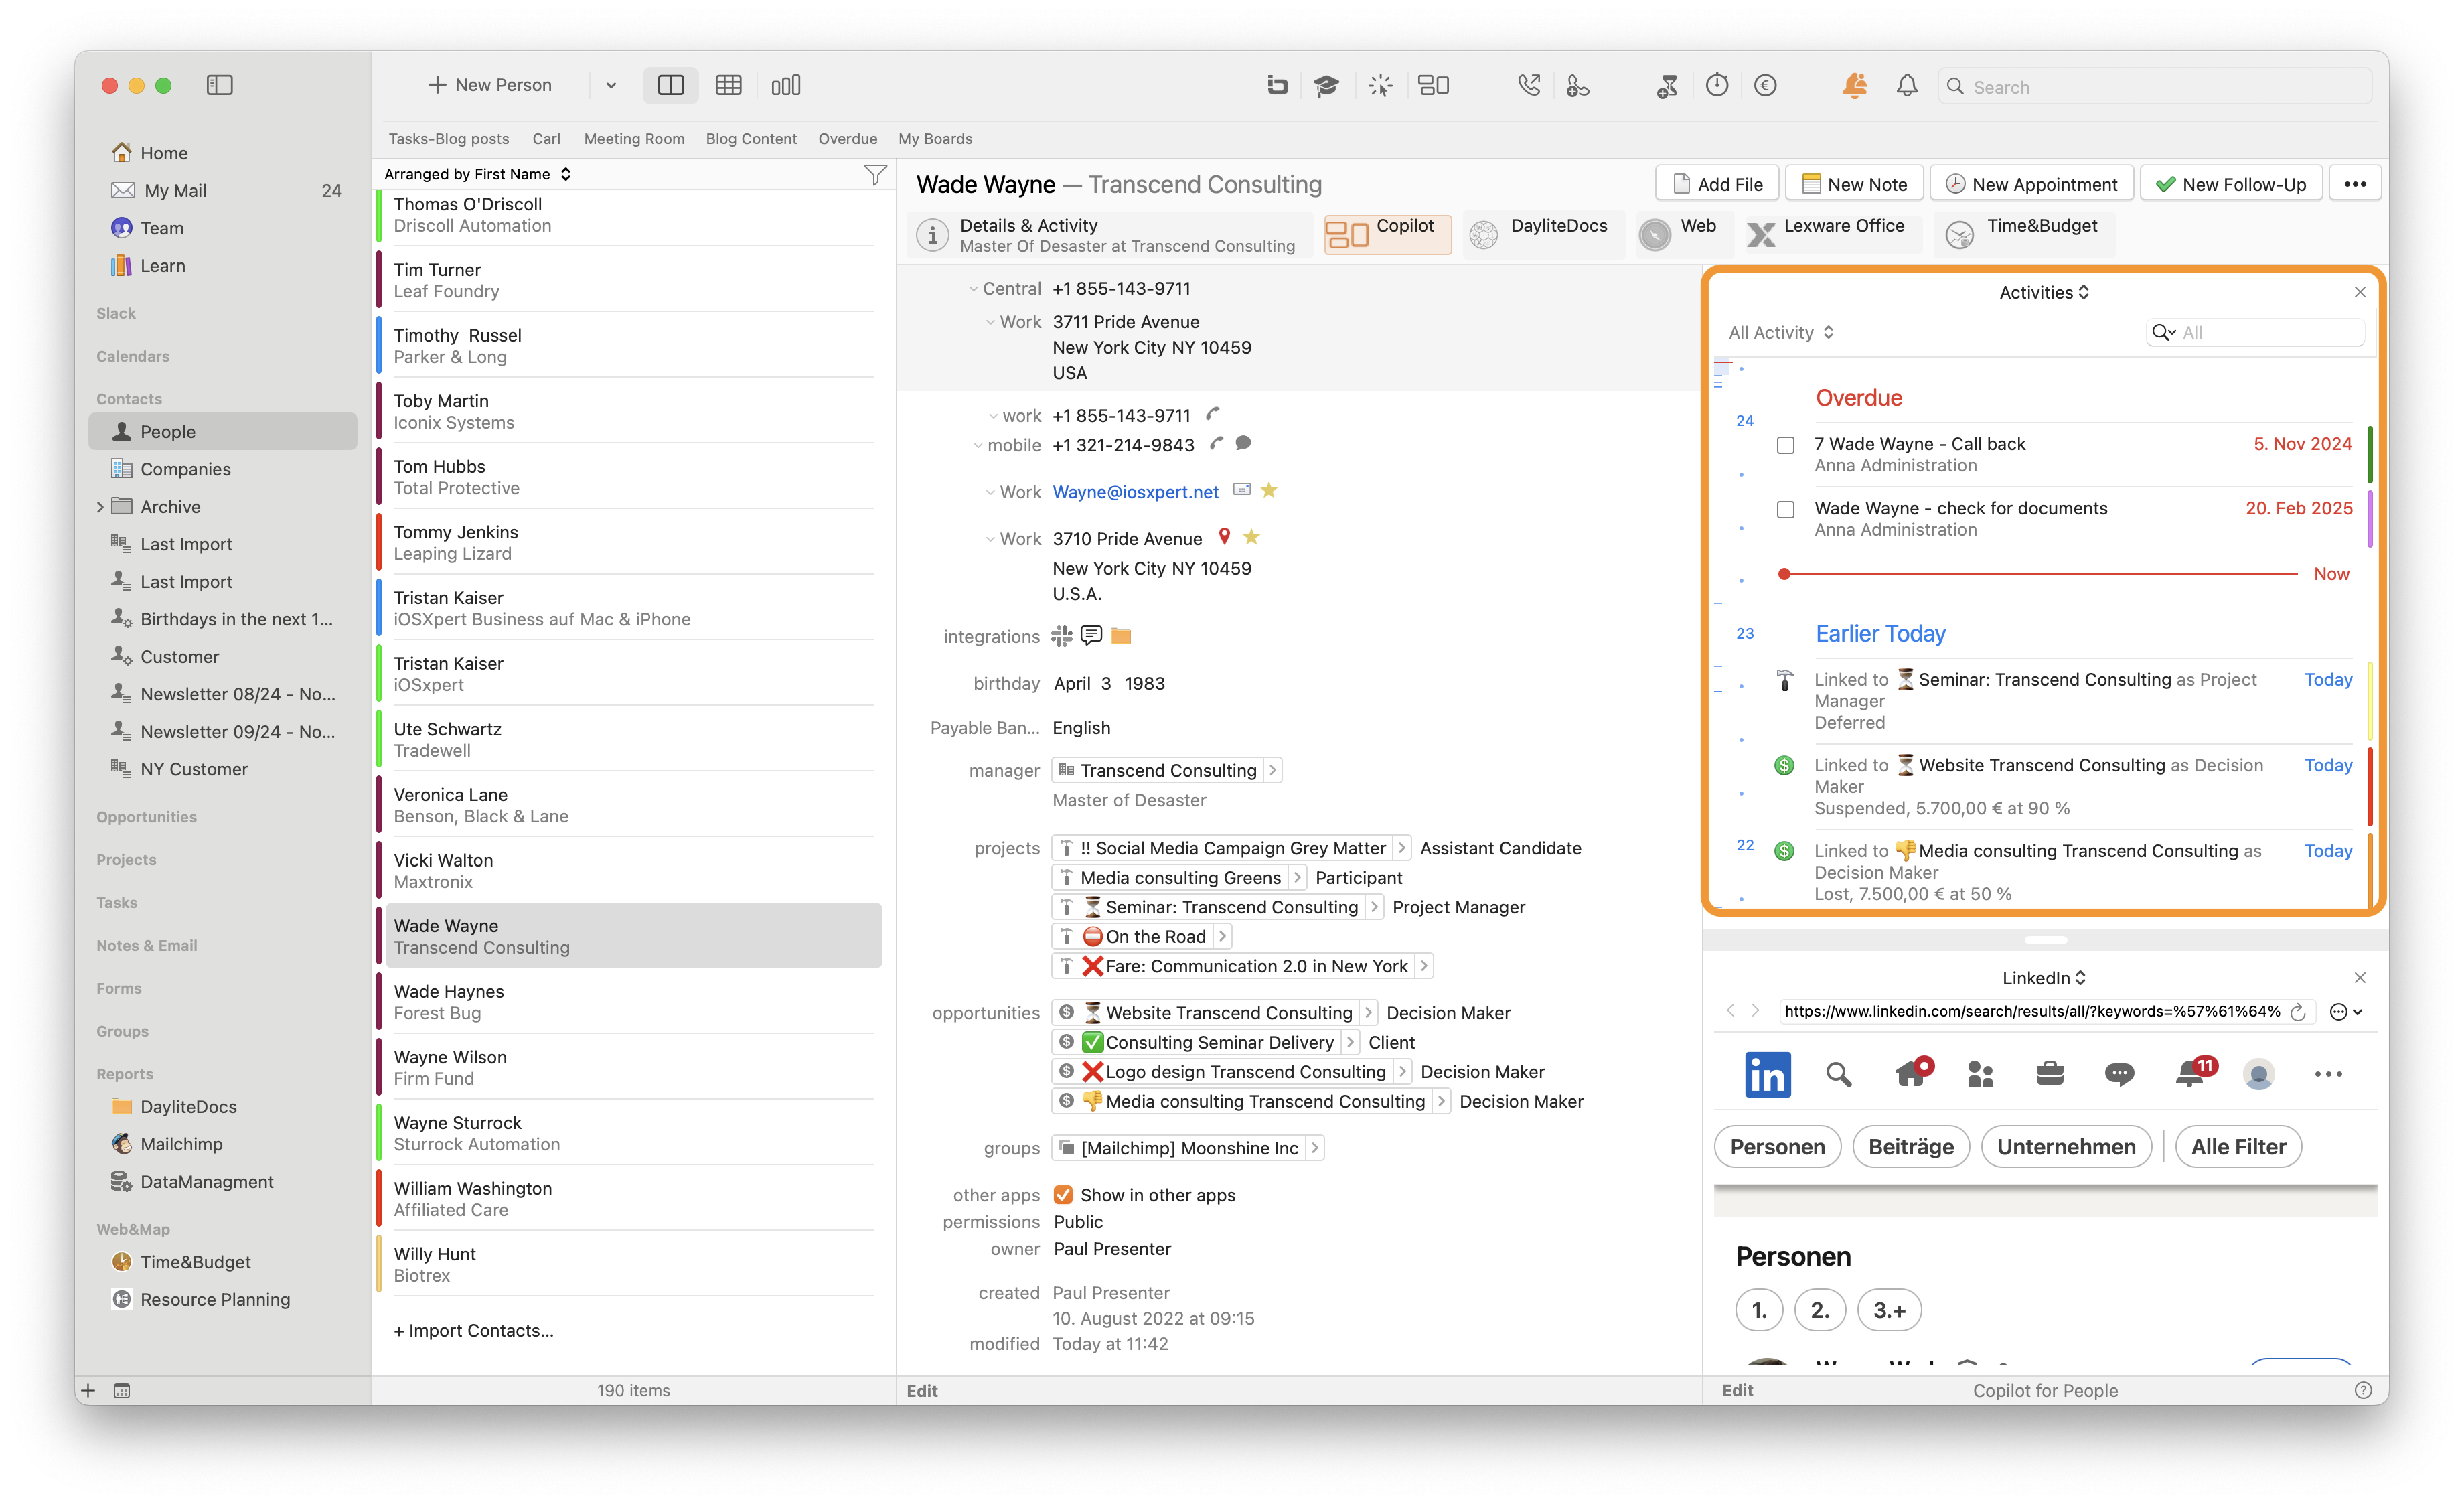Open the list filter funnel icon

click(x=875, y=175)
